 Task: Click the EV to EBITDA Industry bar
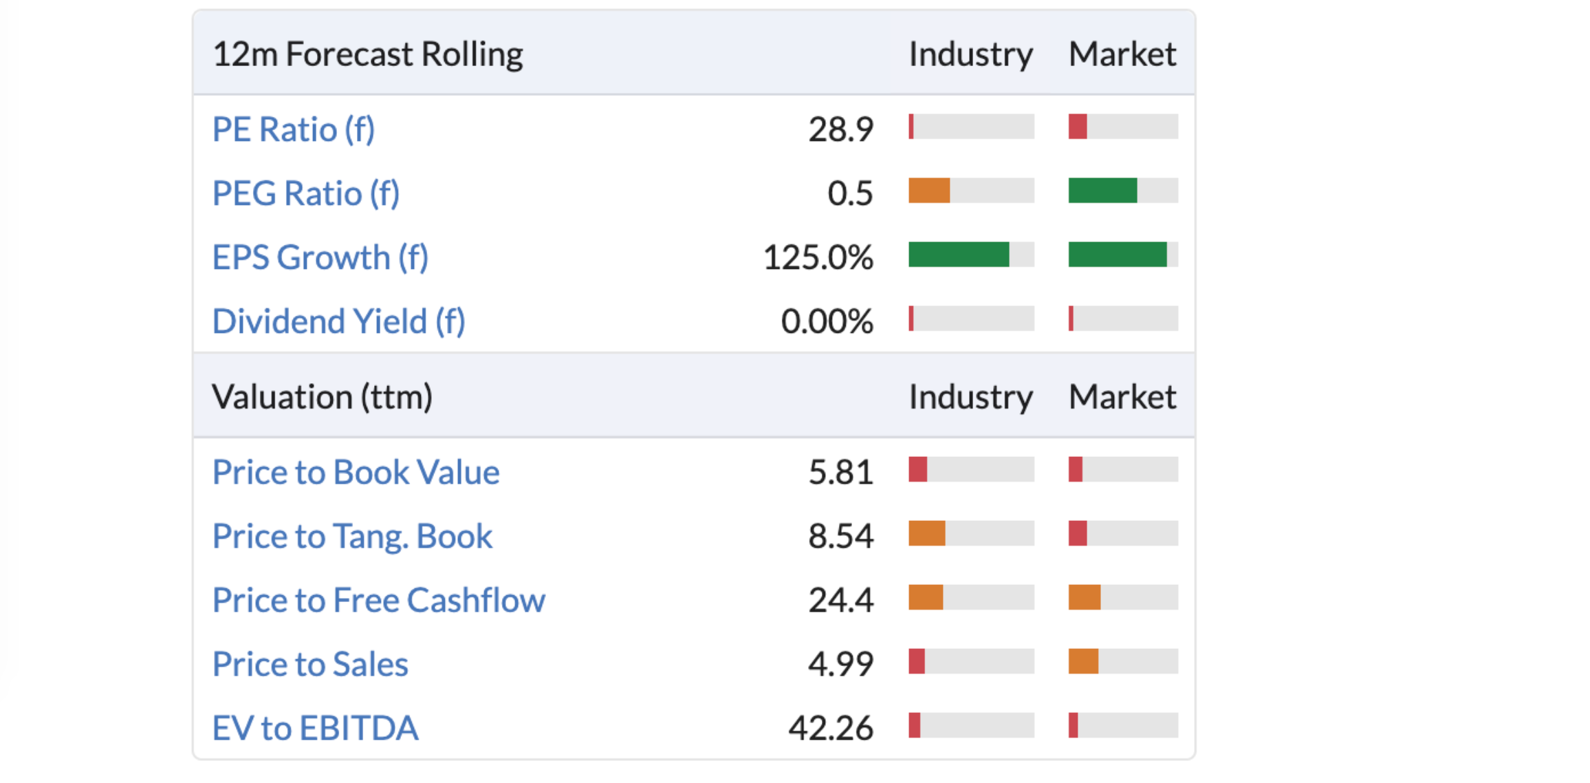tap(971, 725)
